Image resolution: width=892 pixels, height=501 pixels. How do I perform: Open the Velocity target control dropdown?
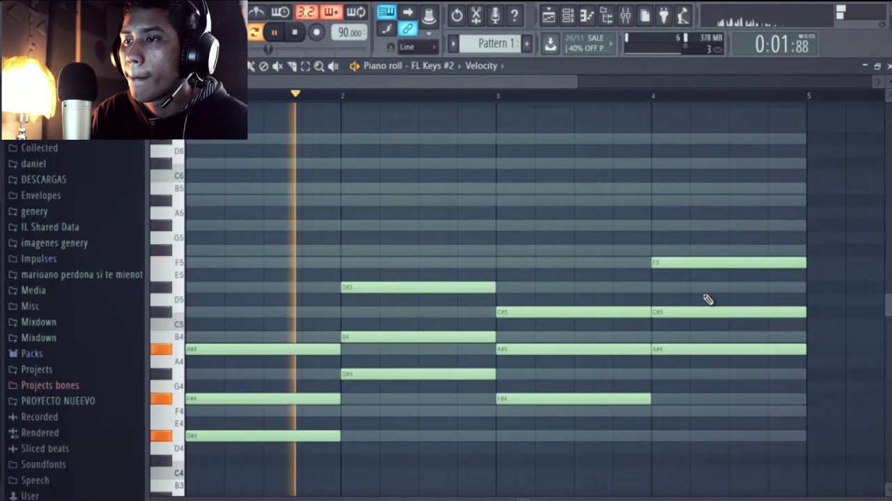coord(485,65)
